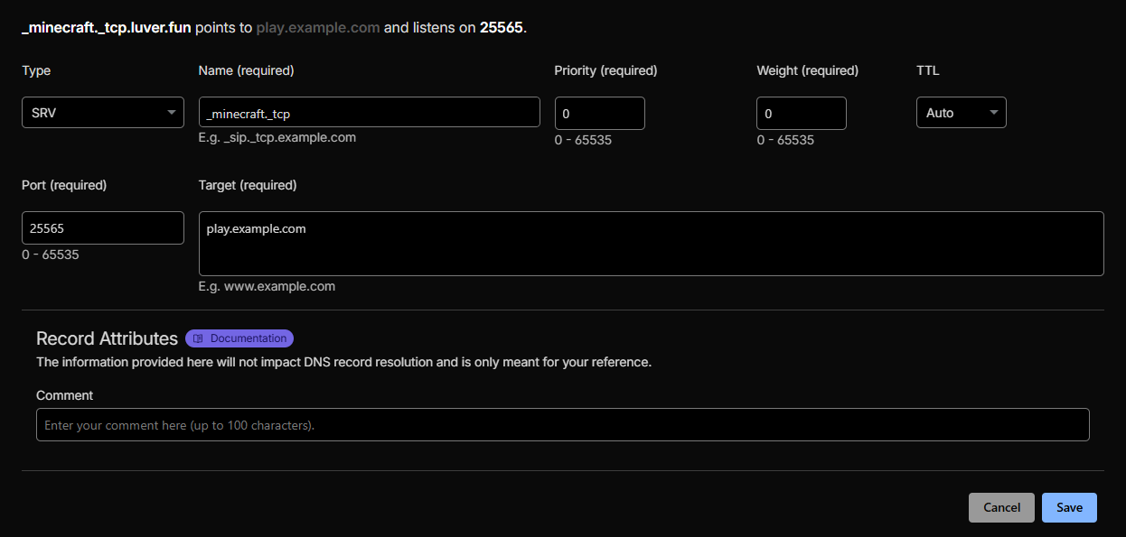Expand the TTL Auto dropdown
Screen dimensions: 1126x537
point(961,113)
